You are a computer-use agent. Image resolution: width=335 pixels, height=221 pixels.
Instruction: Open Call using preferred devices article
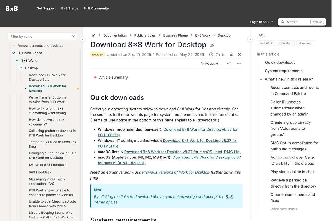52,133
